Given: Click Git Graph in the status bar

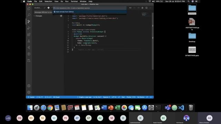Looking at the screenshot, I should (56, 97).
